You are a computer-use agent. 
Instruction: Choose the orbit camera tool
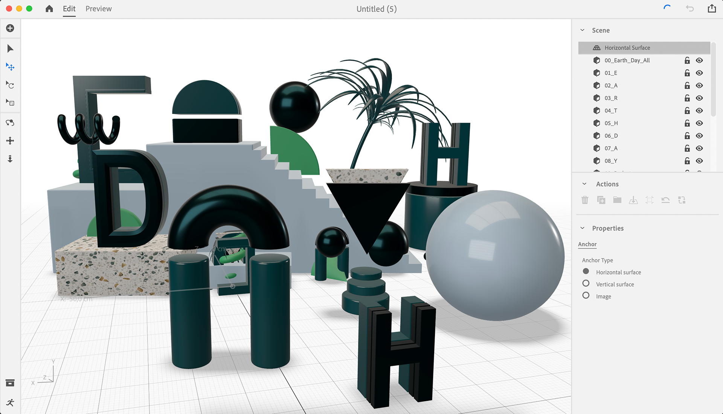tap(10, 123)
